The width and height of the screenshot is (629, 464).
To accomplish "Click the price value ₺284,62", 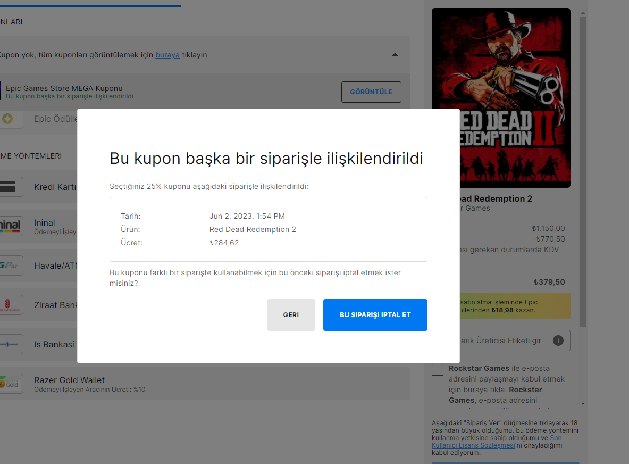I will [224, 243].
